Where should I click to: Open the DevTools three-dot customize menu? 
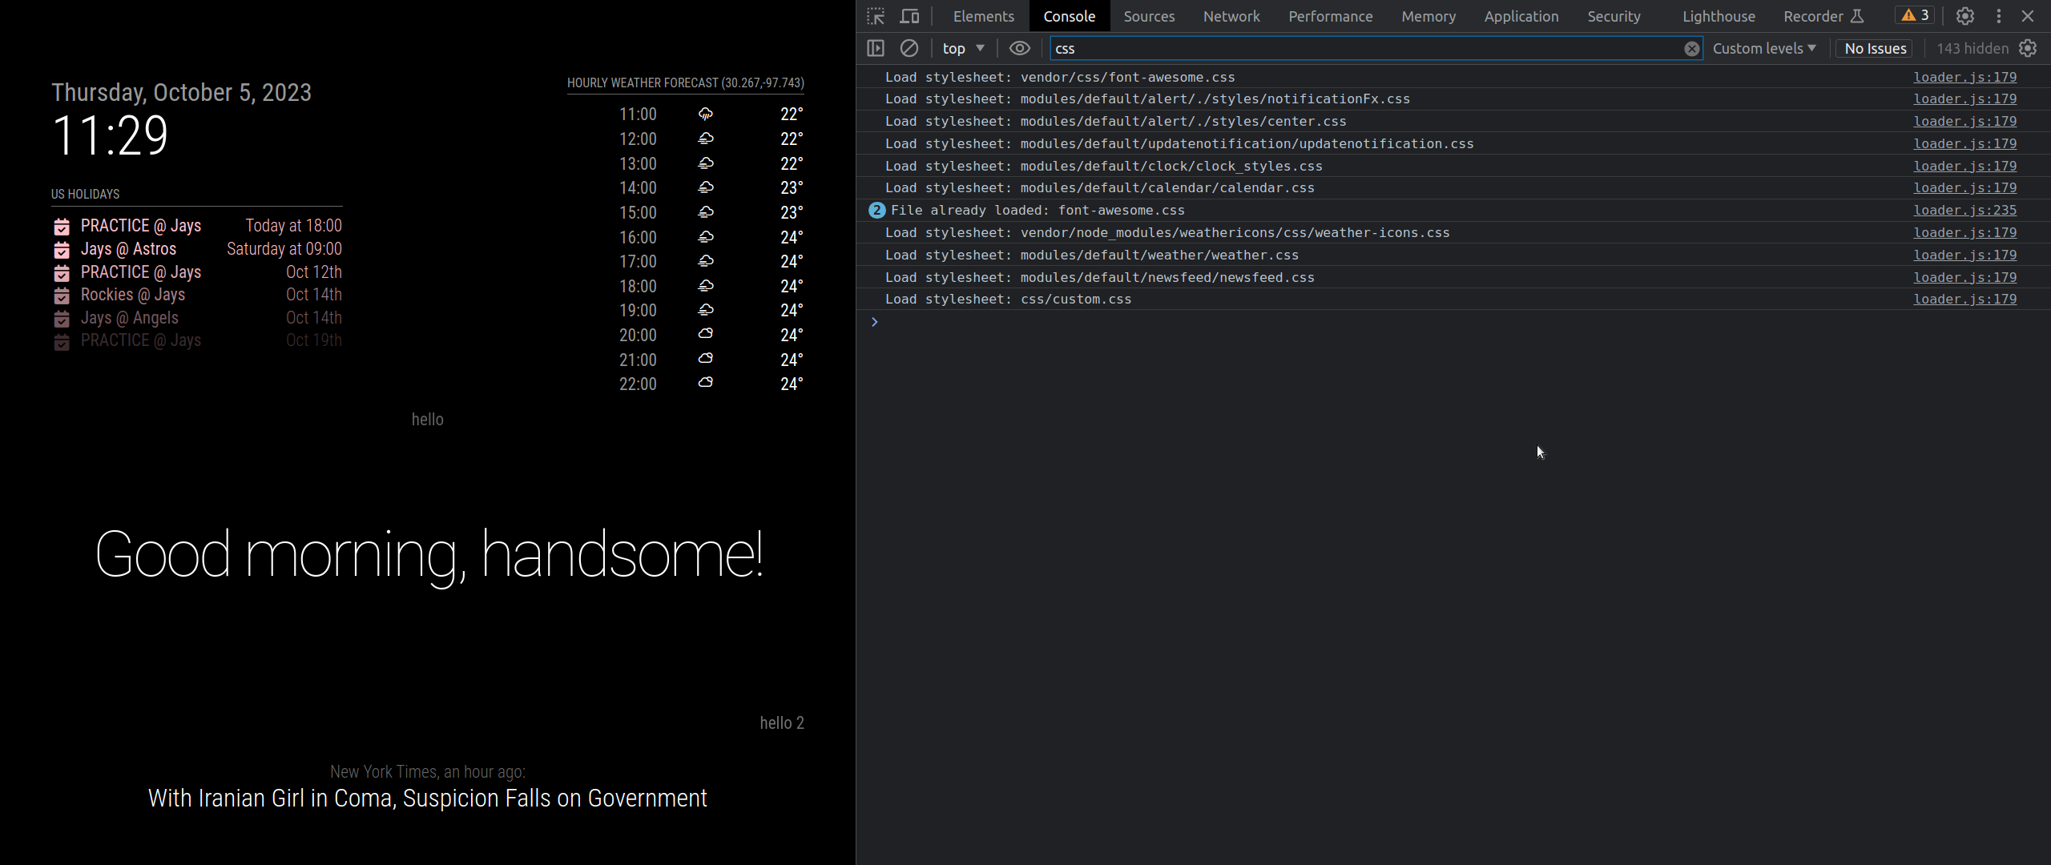(x=1999, y=16)
